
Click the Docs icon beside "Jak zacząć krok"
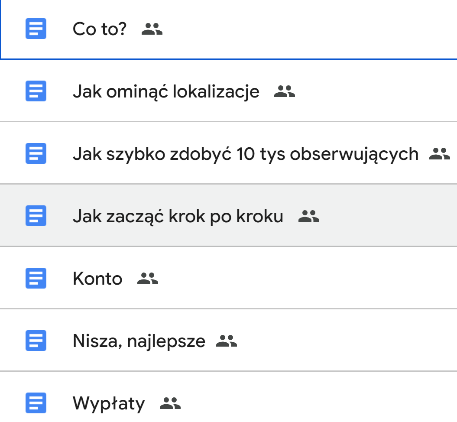[x=36, y=216]
